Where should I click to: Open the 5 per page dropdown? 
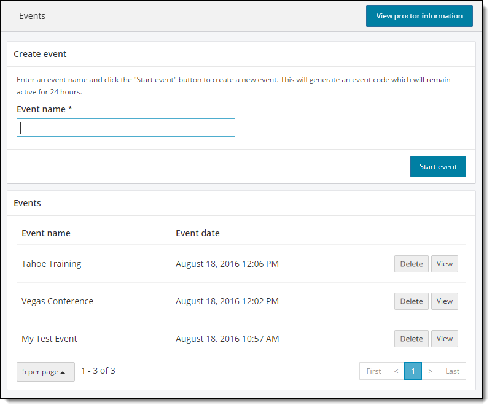45,372
